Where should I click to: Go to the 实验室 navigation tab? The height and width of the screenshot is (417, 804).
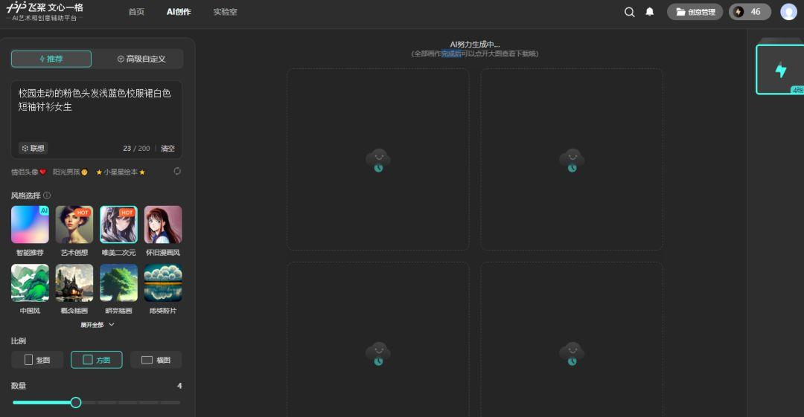[x=225, y=12]
